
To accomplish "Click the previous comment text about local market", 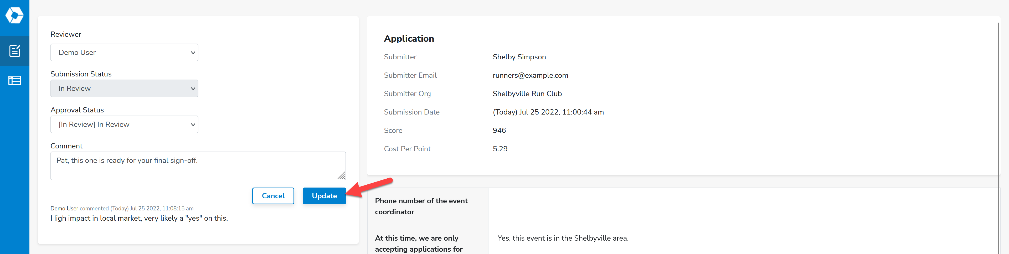I will 139,218.
